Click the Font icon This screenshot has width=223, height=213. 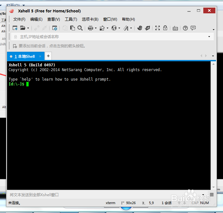[126, 28]
